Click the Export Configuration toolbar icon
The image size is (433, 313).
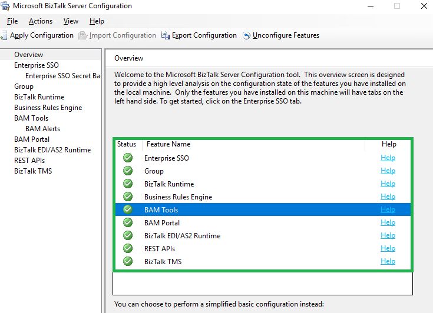[x=166, y=35]
